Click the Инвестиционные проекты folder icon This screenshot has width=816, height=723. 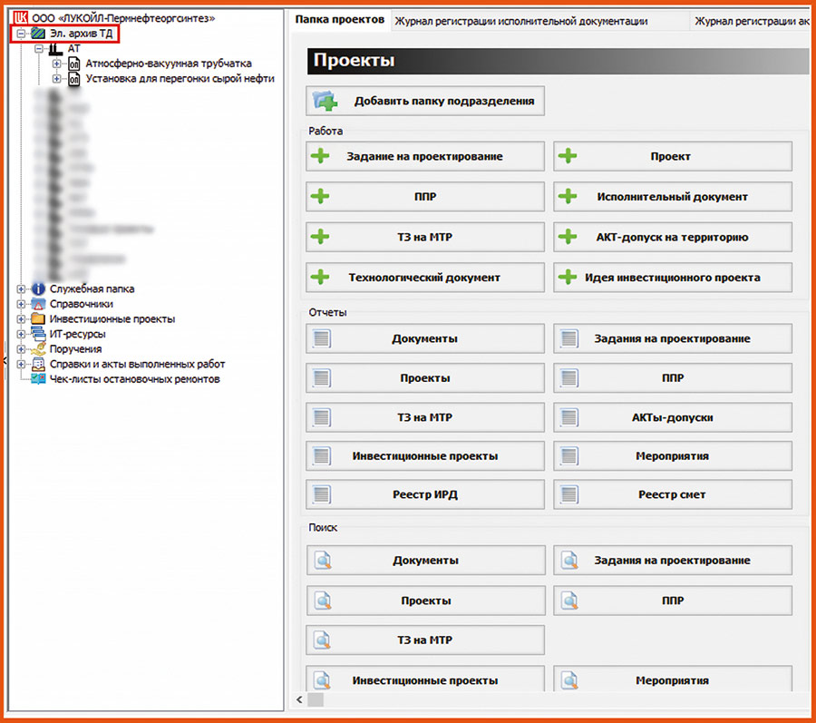pos(38,319)
